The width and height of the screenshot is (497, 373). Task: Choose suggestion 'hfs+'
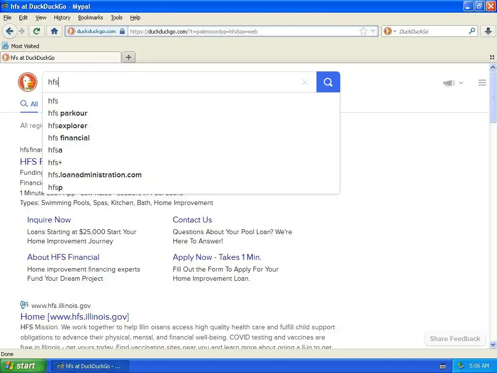(x=191, y=162)
